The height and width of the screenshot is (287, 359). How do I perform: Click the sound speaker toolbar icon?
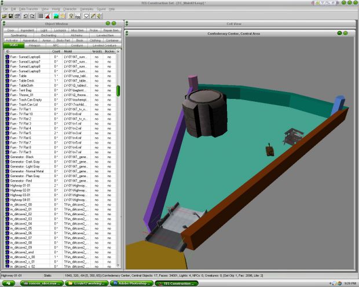tap(100, 16)
